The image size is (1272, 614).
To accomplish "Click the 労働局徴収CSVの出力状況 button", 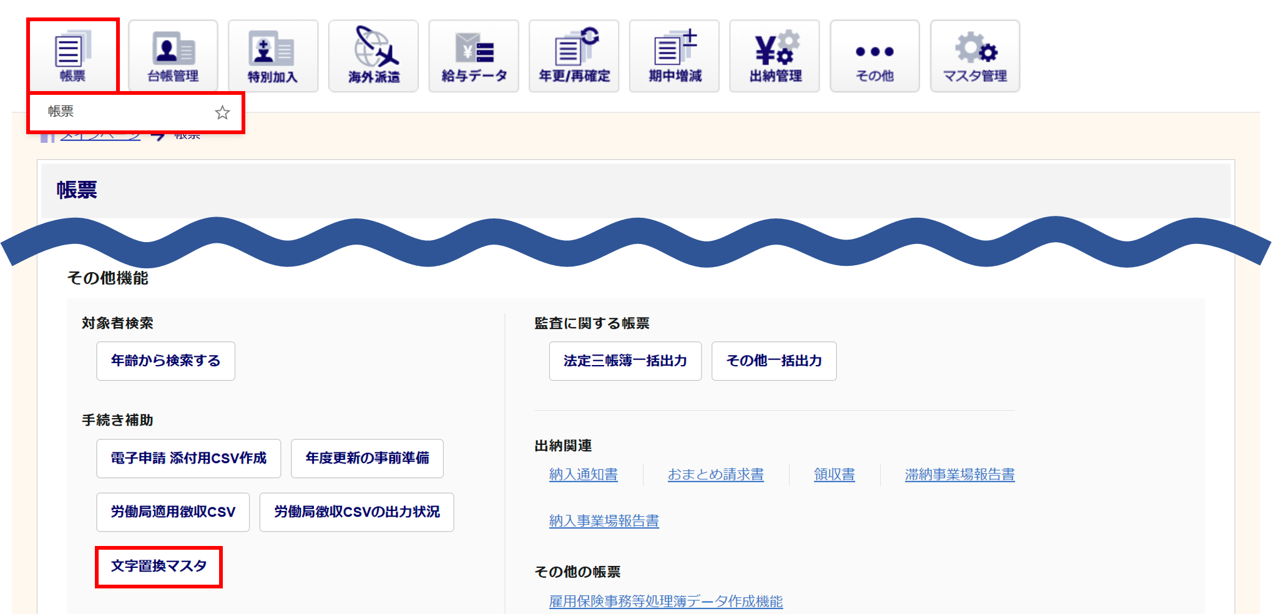I will pyautogui.click(x=356, y=512).
